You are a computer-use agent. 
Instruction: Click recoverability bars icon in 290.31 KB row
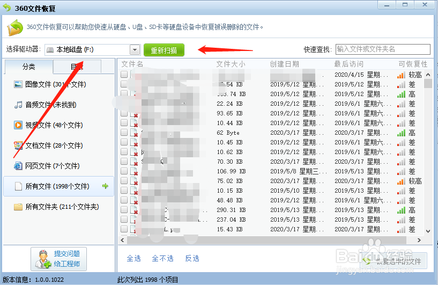pyautogui.click(x=401, y=210)
